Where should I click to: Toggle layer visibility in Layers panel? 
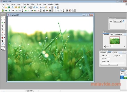pos(122,77)
